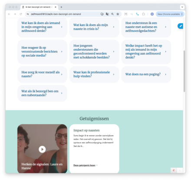Click the New Chrome available button
Viewport: 191px width, 180px height.
coord(168,14)
